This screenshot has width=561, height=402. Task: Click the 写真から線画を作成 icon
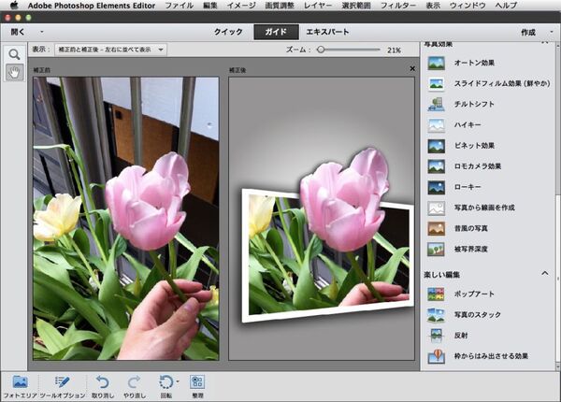pos(436,208)
